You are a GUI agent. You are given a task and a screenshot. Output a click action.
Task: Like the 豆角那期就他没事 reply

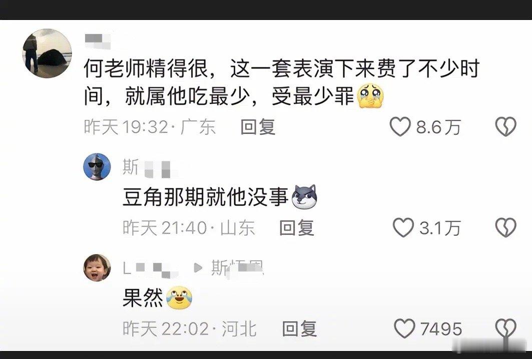coord(403,227)
